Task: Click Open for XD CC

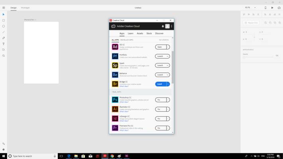Action: [161, 47]
